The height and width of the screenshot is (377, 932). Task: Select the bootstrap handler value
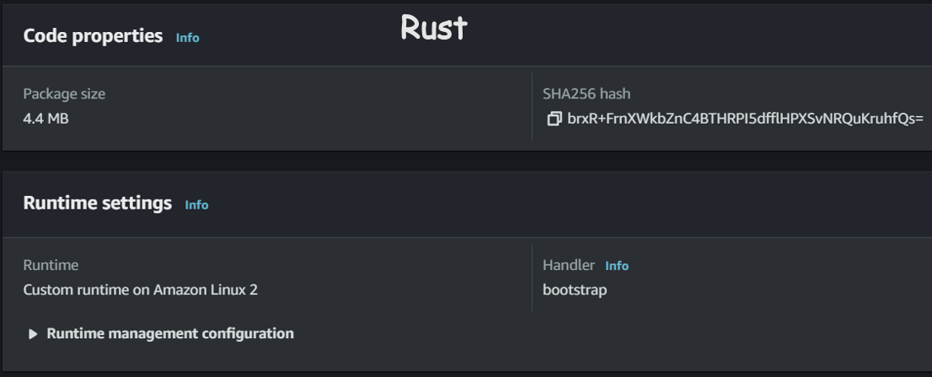[x=575, y=290]
